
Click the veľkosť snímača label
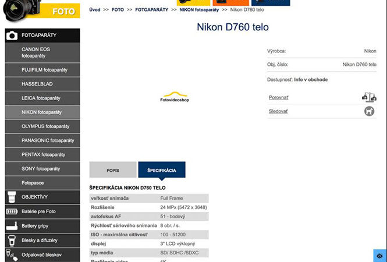[109, 199]
